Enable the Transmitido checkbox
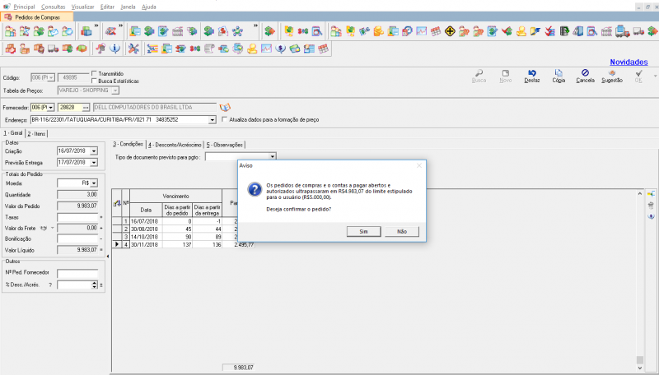The height and width of the screenshot is (375, 659). pyautogui.click(x=95, y=73)
